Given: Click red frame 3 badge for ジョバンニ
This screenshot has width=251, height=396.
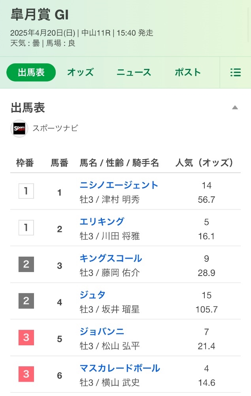Looking at the screenshot, I should (x=26, y=337).
